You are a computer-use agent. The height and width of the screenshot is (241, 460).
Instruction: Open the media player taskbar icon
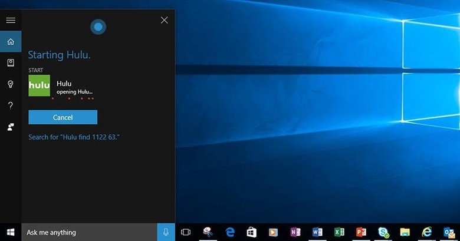pos(273,233)
